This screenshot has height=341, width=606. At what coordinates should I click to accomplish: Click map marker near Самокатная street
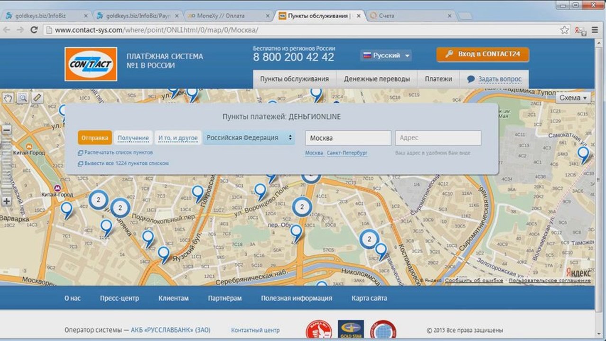[x=583, y=155]
